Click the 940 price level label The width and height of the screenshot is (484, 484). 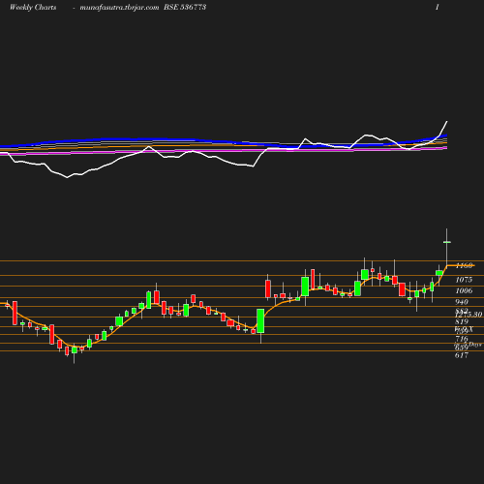pyautogui.click(x=462, y=302)
